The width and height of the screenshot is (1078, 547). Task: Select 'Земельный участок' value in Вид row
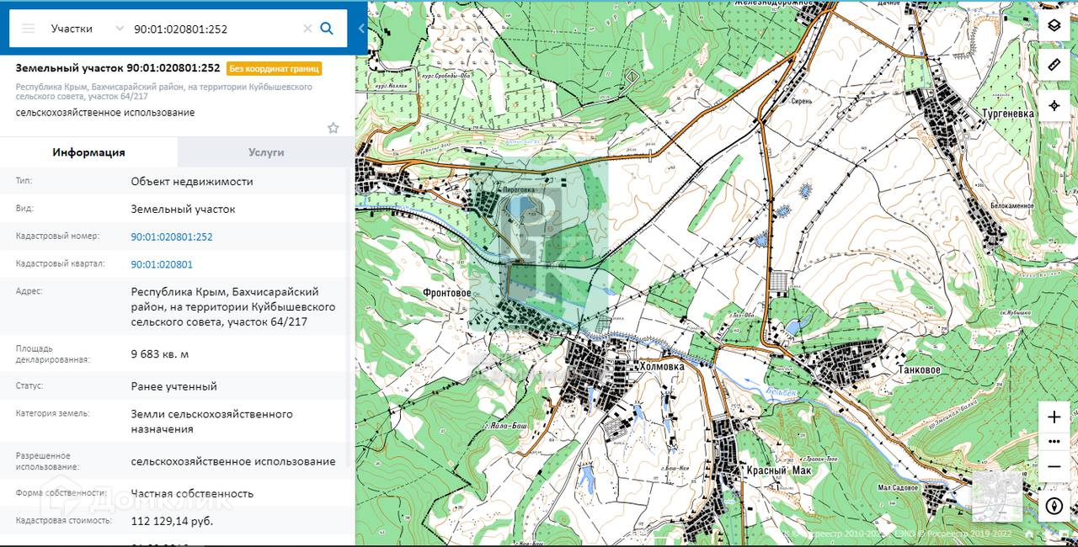(184, 209)
